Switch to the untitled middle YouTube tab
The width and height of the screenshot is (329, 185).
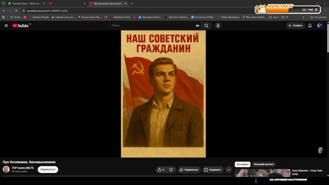67,4
